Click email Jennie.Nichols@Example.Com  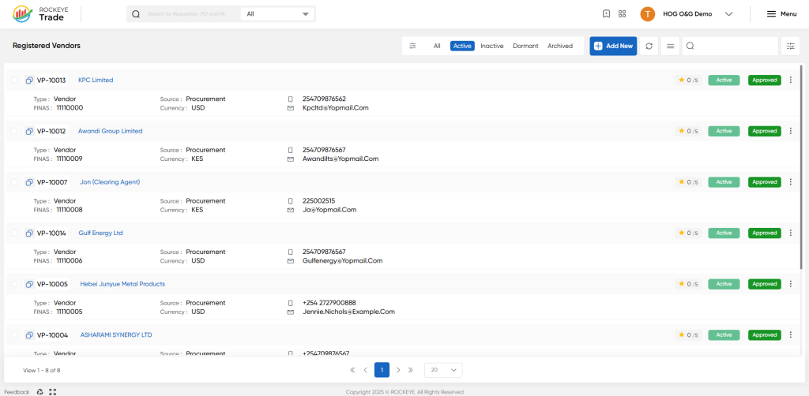(x=348, y=312)
